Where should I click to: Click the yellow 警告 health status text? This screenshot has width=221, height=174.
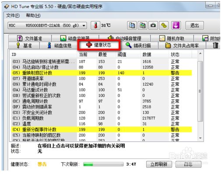42,164
